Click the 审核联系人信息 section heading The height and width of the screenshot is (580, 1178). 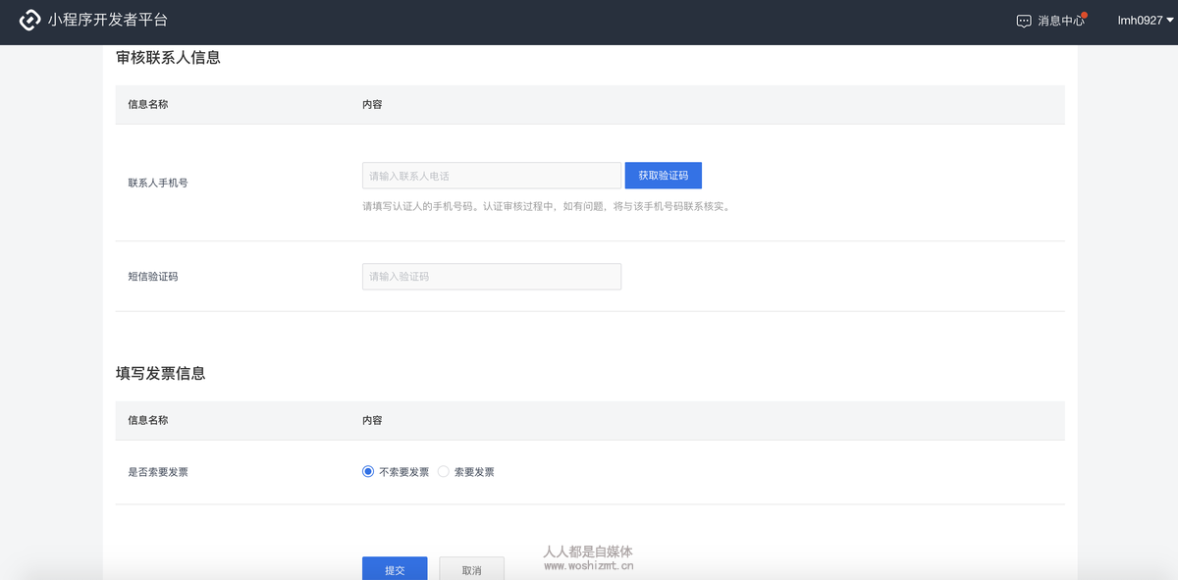[168, 58]
